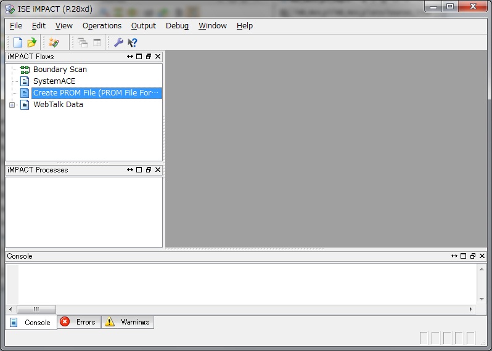Click the What's This help cursor icon
The height and width of the screenshot is (351, 492).
click(x=133, y=42)
